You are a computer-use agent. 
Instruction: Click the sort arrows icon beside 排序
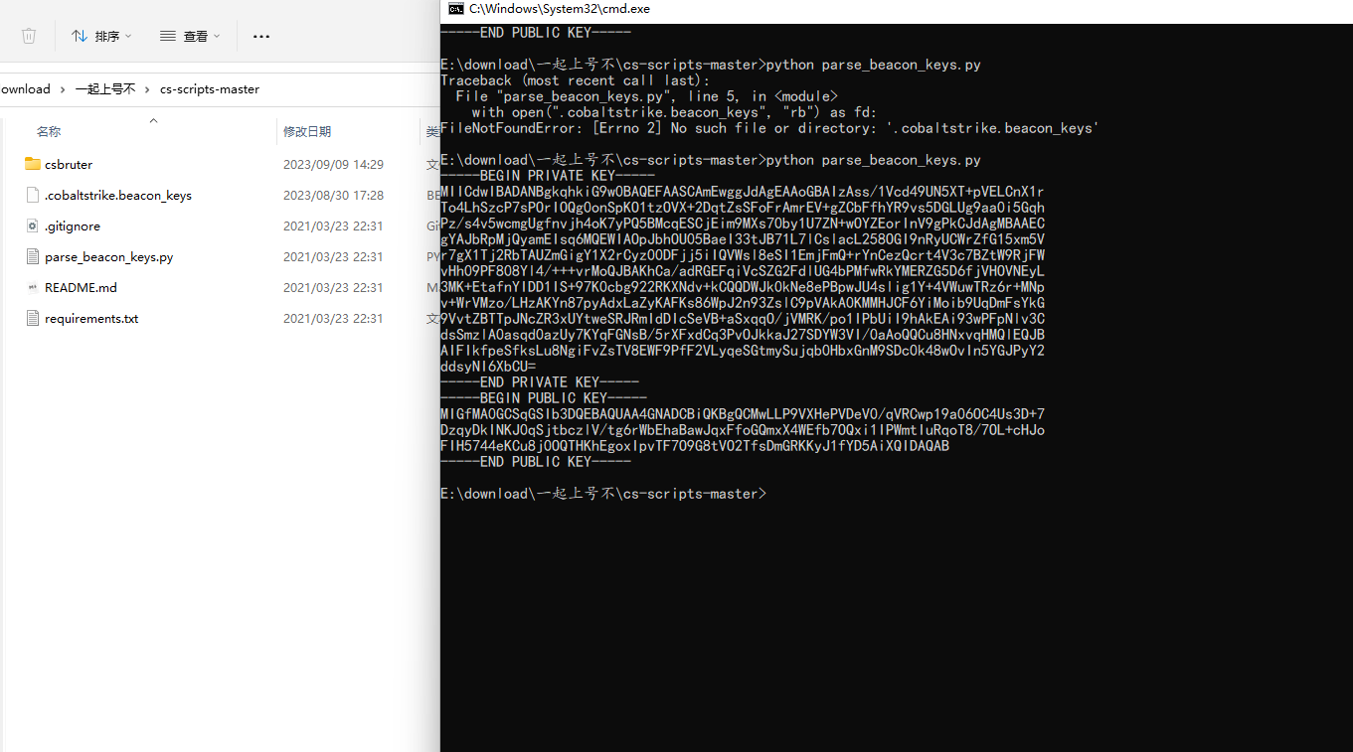(x=80, y=36)
